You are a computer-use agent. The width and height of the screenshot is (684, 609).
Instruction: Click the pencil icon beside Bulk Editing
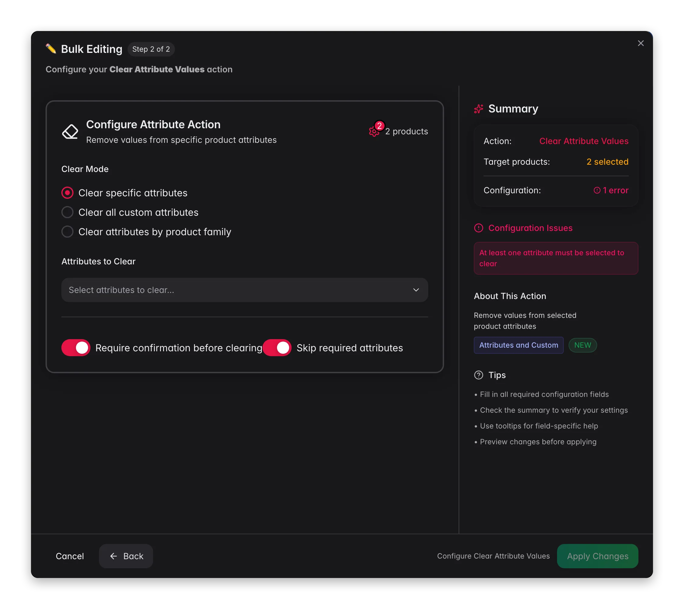click(51, 49)
